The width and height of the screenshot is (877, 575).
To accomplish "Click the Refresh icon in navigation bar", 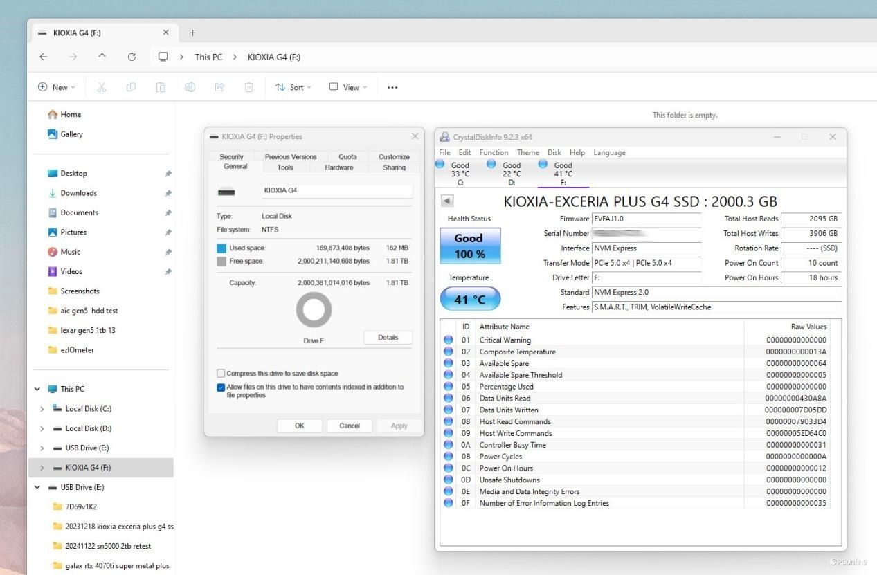I will 132,57.
